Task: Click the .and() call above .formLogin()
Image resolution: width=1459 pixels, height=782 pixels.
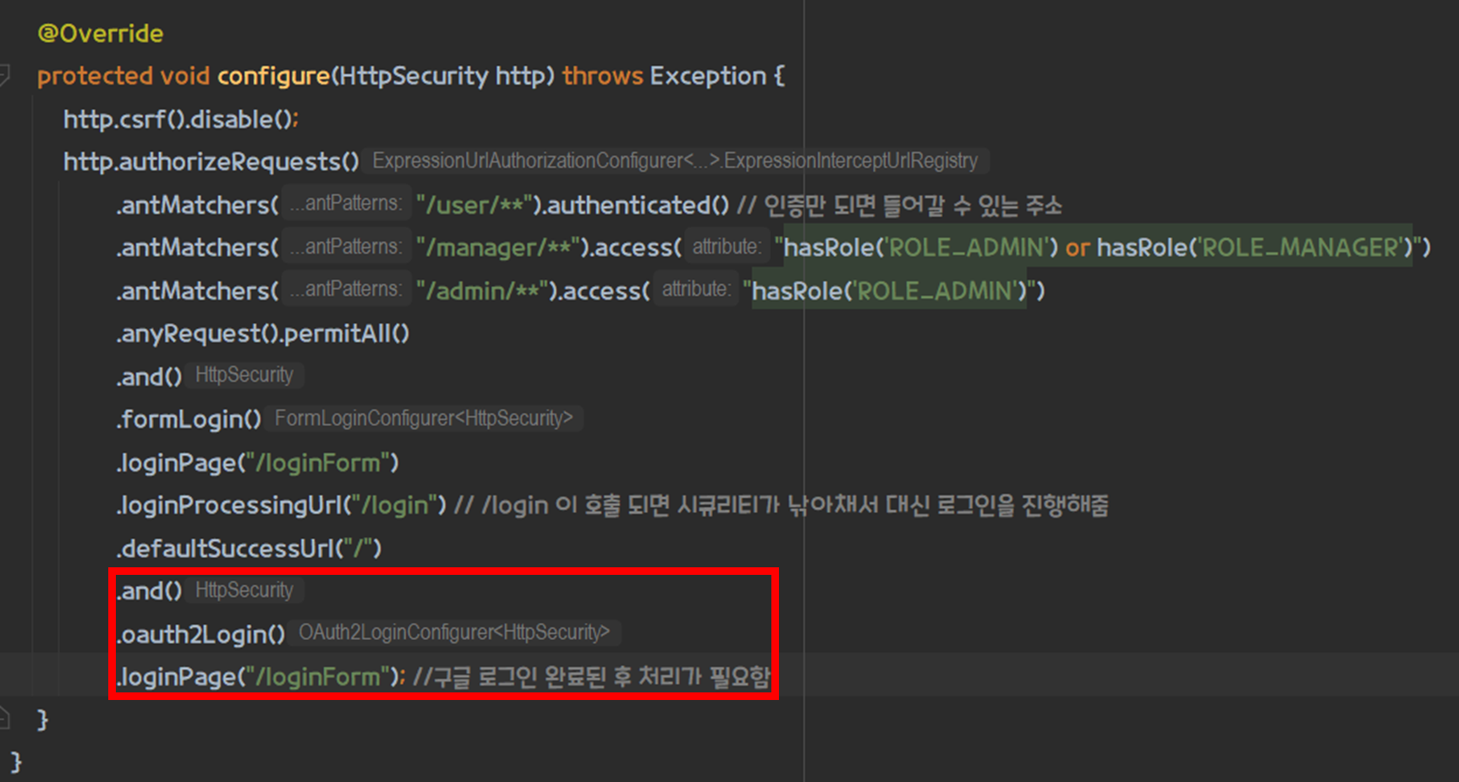Action: (x=149, y=376)
